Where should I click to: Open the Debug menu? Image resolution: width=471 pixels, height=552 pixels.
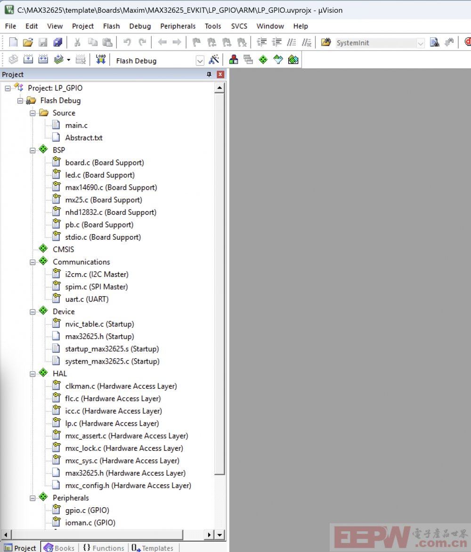[x=140, y=26]
